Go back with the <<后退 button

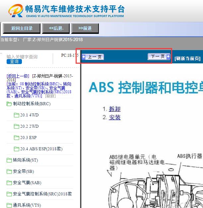(56, 28)
